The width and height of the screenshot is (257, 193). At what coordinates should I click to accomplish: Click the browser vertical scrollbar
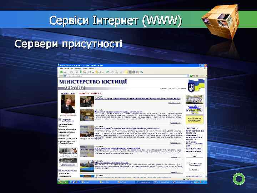[206, 128]
